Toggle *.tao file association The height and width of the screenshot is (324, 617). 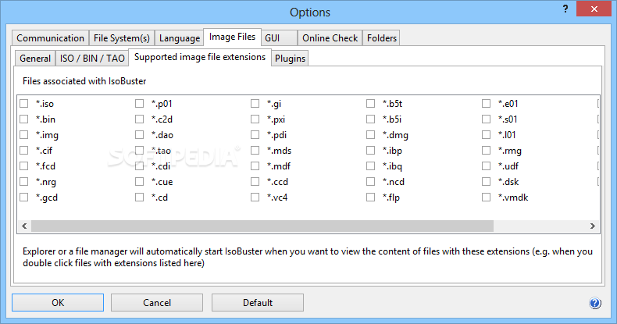click(139, 150)
